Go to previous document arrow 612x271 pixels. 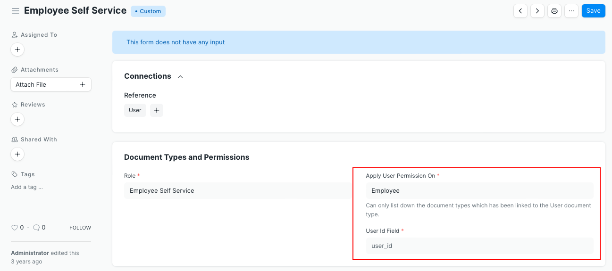click(520, 11)
